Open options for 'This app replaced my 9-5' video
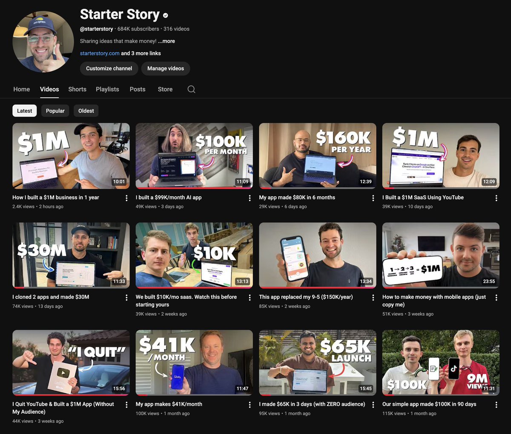Screen dimensions: 511x434 373,298
